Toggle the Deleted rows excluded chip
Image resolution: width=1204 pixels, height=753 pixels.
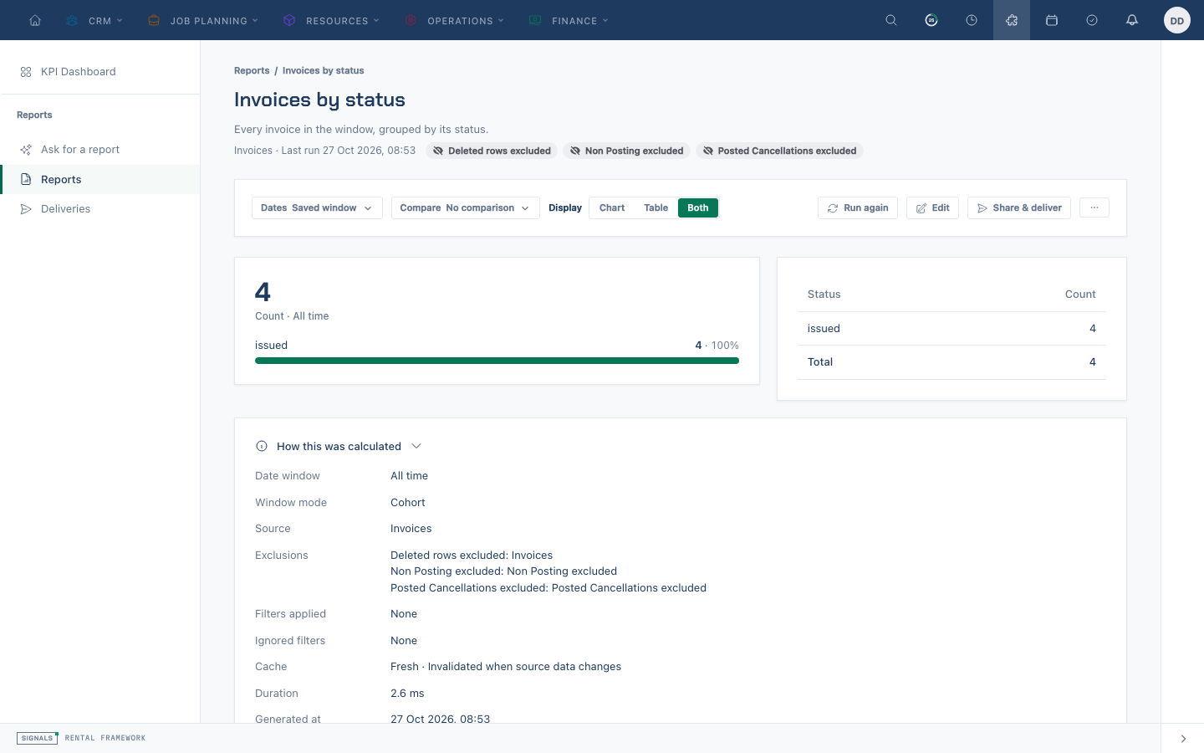tap(492, 151)
